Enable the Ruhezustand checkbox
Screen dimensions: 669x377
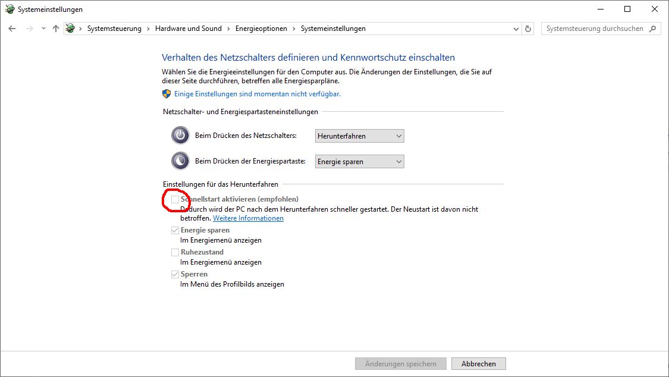click(x=175, y=252)
